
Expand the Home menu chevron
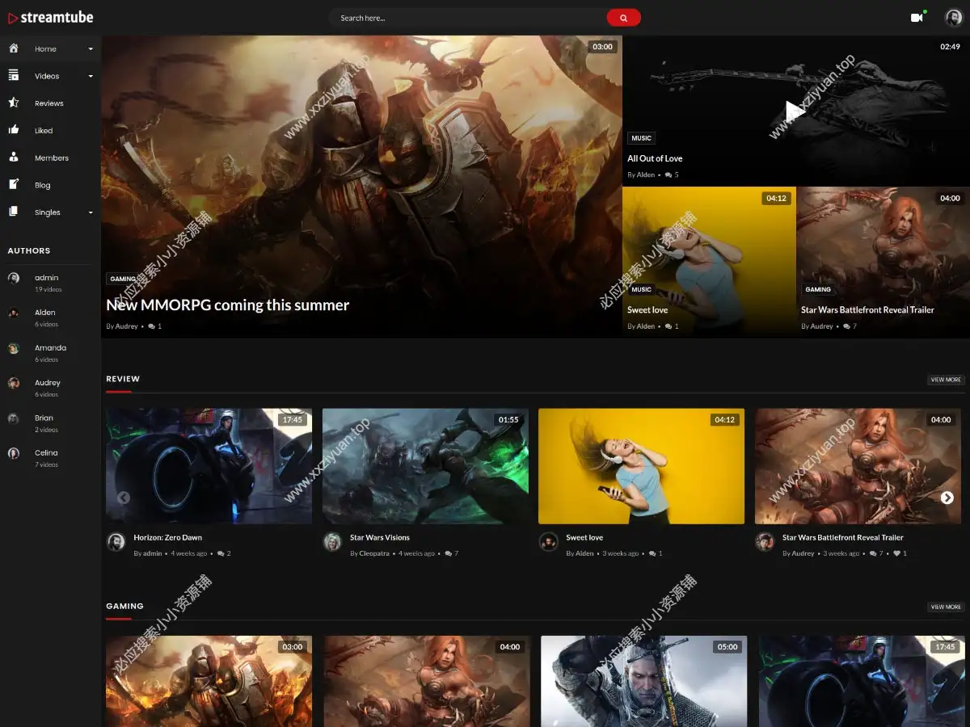(x=91, y=48)
